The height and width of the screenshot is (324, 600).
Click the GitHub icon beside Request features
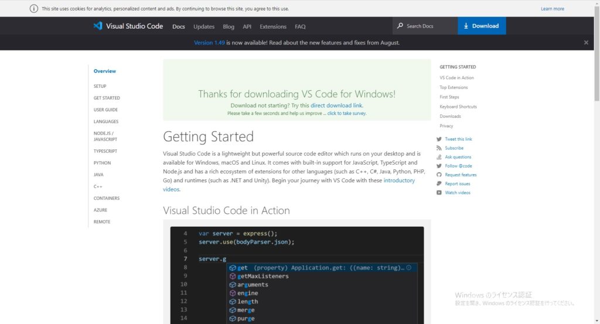click(439, 175)
